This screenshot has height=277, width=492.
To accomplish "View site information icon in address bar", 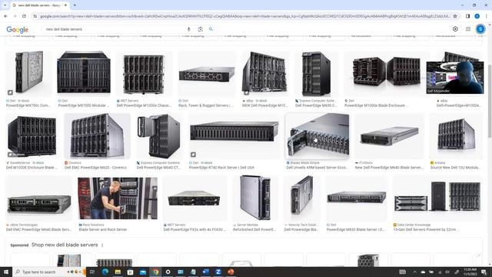I will point(35,16).
